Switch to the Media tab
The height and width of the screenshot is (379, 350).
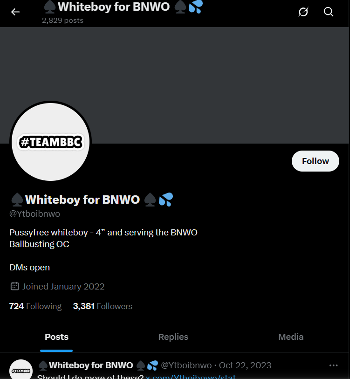291,337
